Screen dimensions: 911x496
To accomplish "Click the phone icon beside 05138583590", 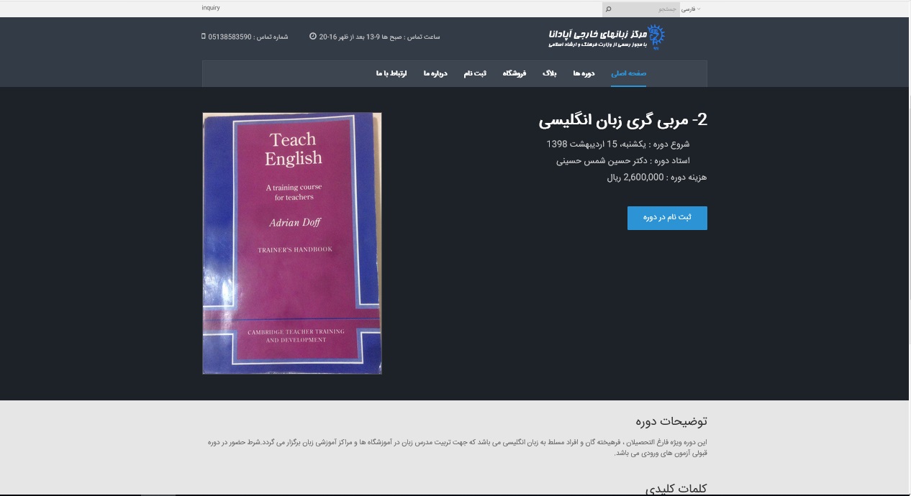I will [x=204, y=37].
